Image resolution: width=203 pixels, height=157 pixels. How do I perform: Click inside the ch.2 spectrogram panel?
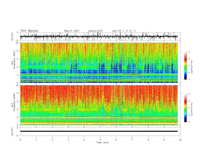[x=99, y=105]
